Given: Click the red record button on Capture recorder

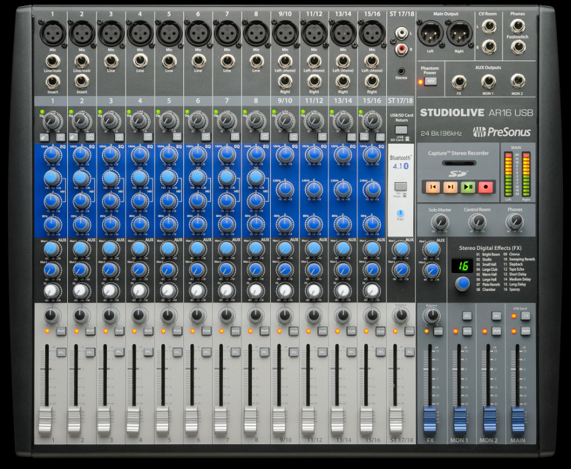Looking at the screenshot, I should tap(486, 187).
